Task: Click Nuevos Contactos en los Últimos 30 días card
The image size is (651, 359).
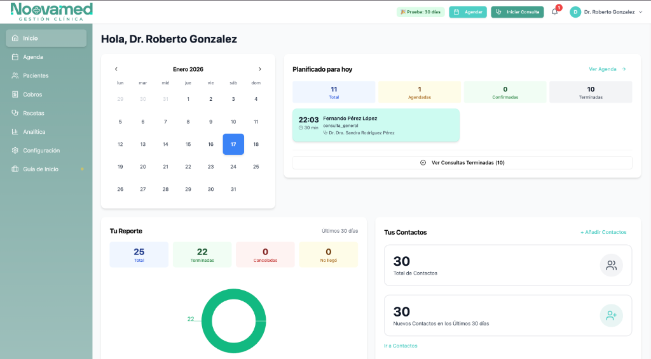Action: point(508,315)
